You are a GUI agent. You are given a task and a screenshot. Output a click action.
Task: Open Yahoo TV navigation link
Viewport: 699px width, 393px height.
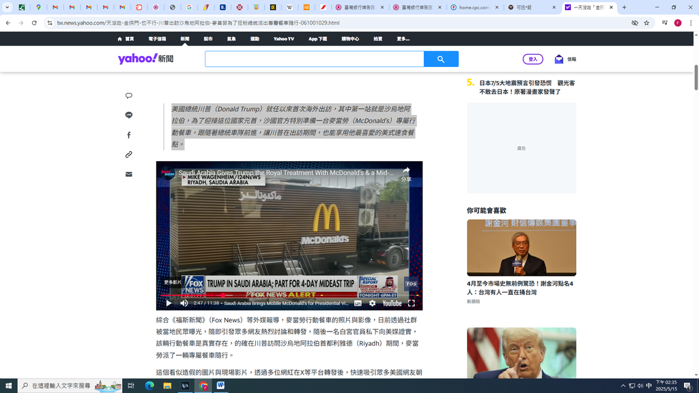(x=284, y=39)
